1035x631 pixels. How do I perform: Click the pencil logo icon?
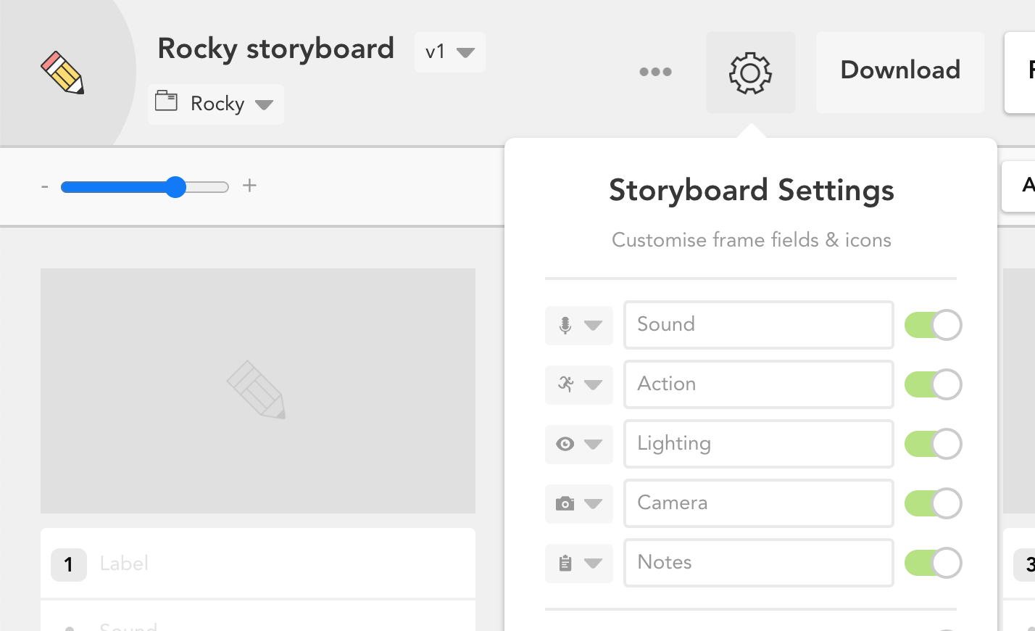[x=62, y=73]
